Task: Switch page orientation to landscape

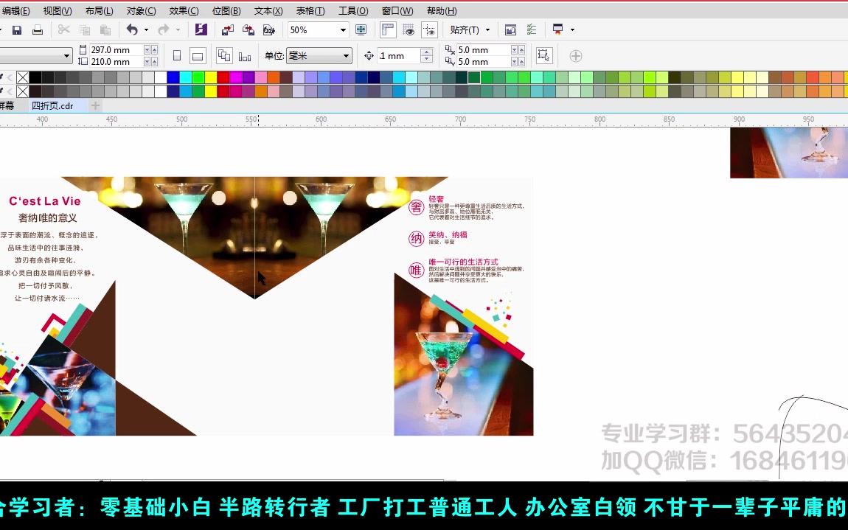Action: (x=196, y=55)
